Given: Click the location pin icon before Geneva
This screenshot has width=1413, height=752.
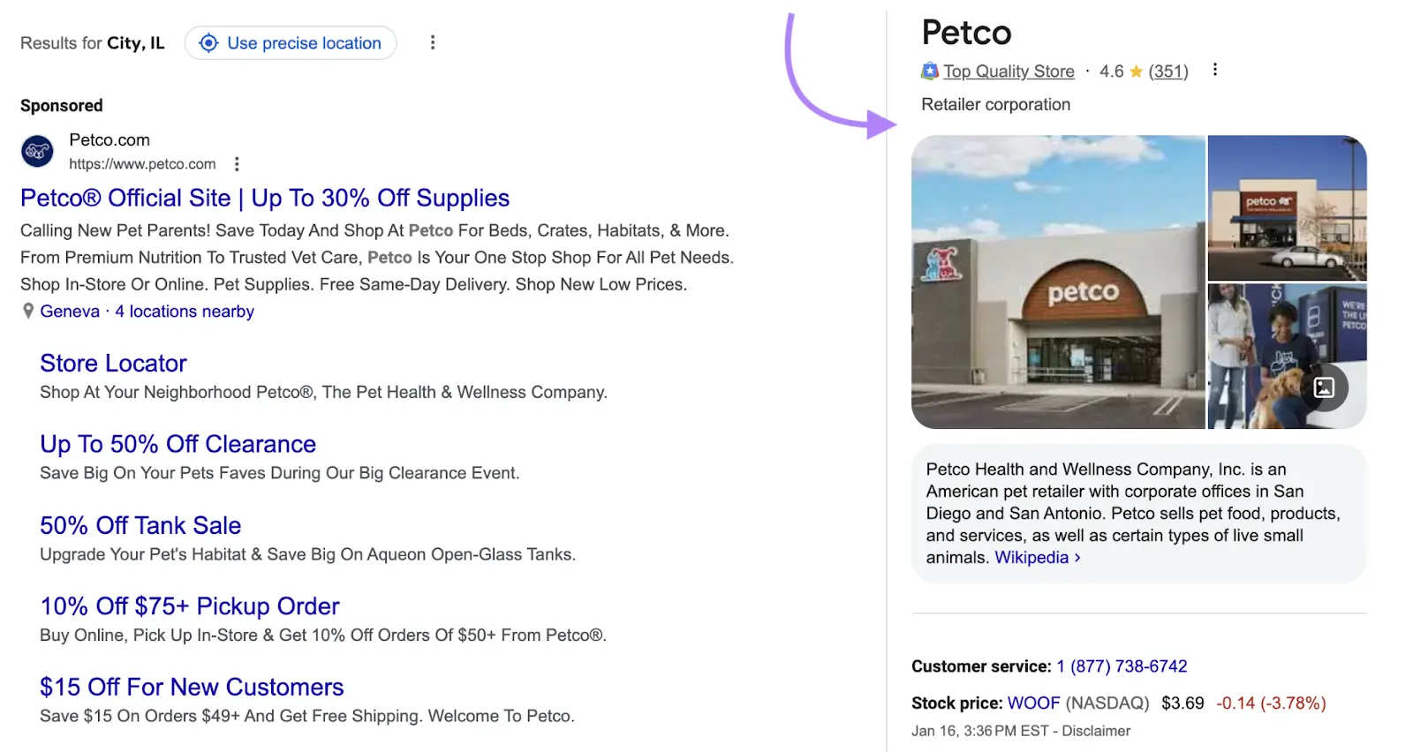Looking at the screenshot, I should 26,311.
